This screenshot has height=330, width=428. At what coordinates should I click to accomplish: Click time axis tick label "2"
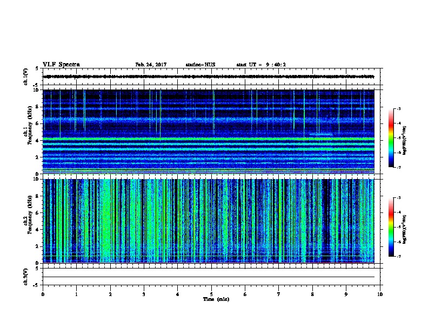[x=110, y=294]
